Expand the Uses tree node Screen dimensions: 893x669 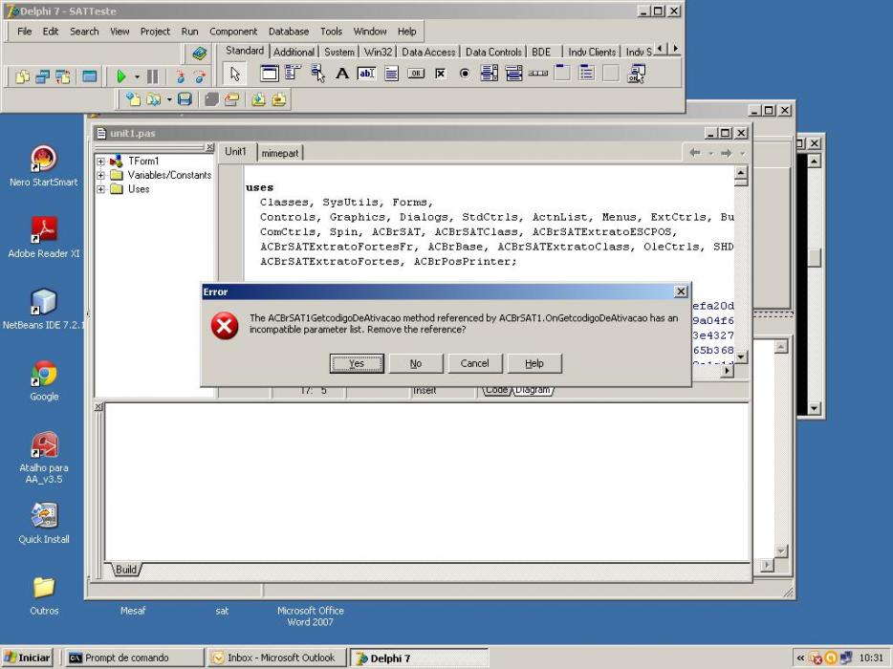[x=100, y=189]
